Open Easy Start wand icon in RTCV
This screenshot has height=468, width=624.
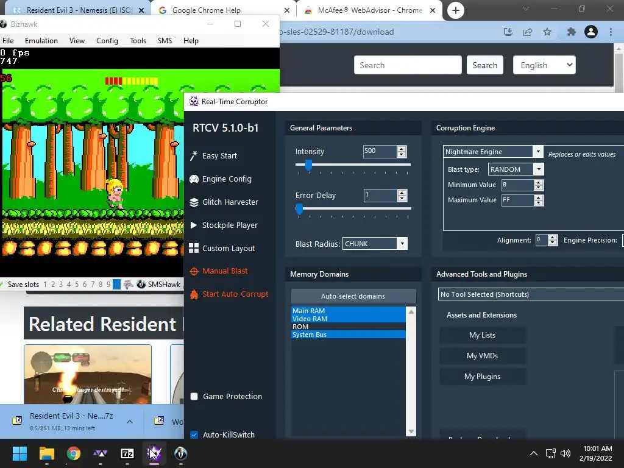[x=194, y=155]
